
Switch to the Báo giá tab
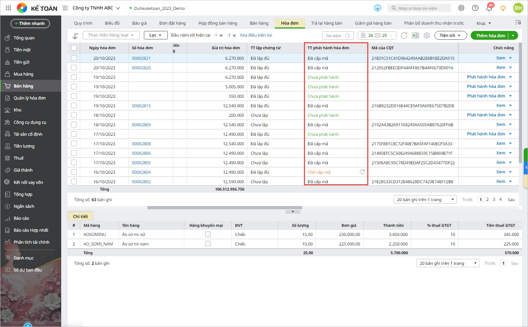[139, 23]
